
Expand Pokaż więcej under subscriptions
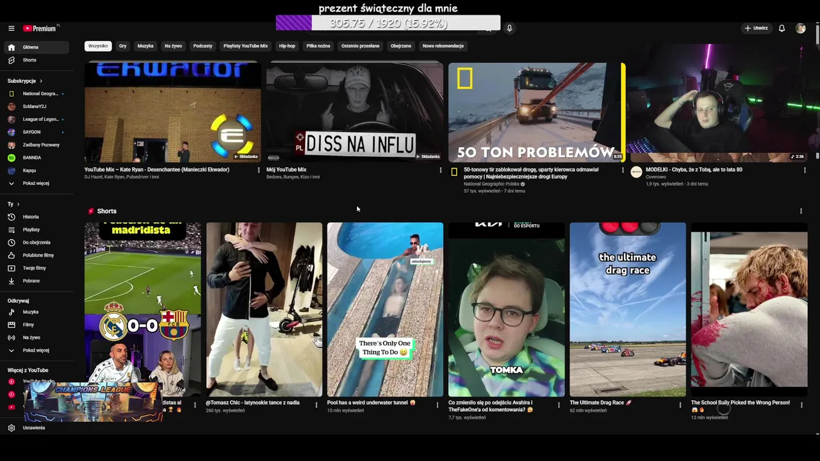pyautogui.click(x=35, y=183)
